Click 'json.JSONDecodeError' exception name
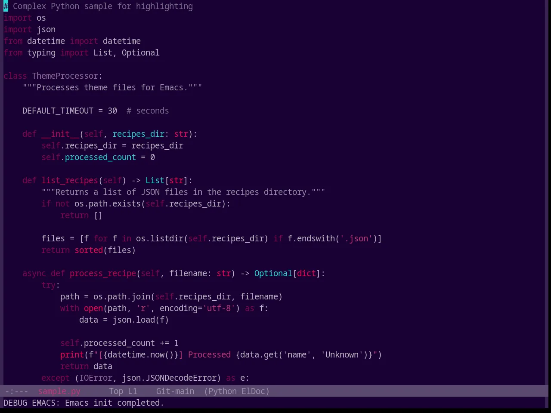551x413 pixels. coord(169,378)
